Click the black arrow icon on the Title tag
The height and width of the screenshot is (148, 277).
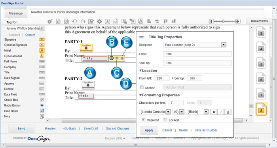pos(112,58)
